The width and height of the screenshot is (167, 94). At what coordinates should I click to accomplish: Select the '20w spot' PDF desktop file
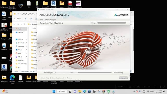[x=70, y=4]
